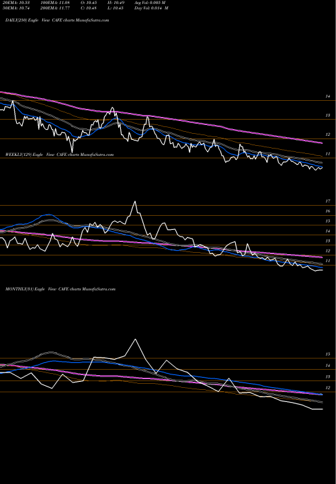
Task: Click the 11 price label on weekly chart
Action: click(328, 261)
